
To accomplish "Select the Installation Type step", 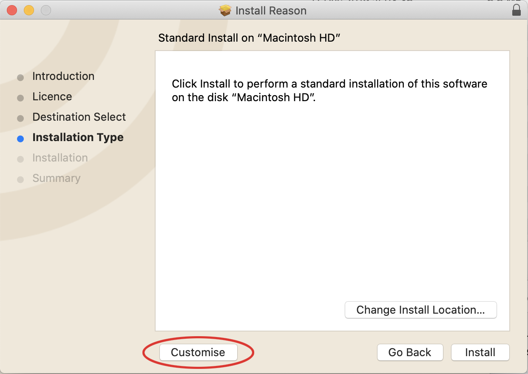I will pos(78,137).
